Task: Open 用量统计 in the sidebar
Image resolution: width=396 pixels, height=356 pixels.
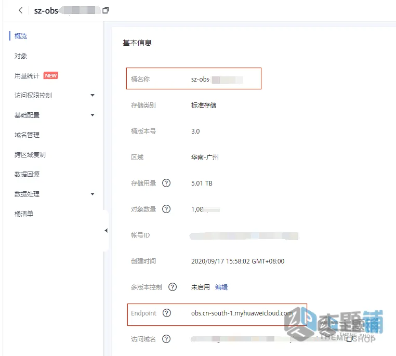Action: [27, 75]
